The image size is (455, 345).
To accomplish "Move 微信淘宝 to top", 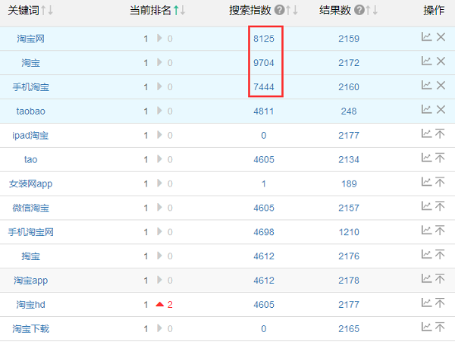I will [440, 206].
